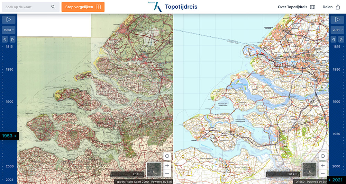
Task: Step left map to next year
Action: click(x=12, y=39)
